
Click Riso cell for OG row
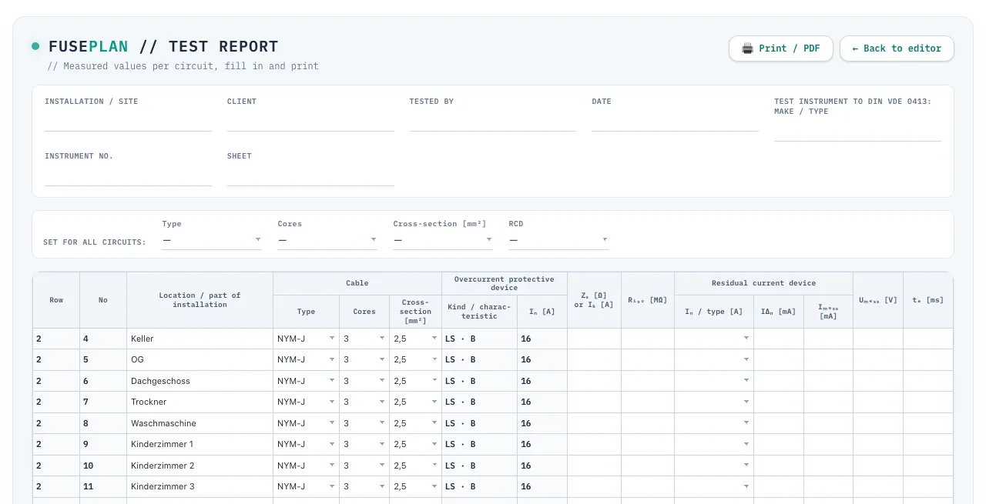click(648, 359)
